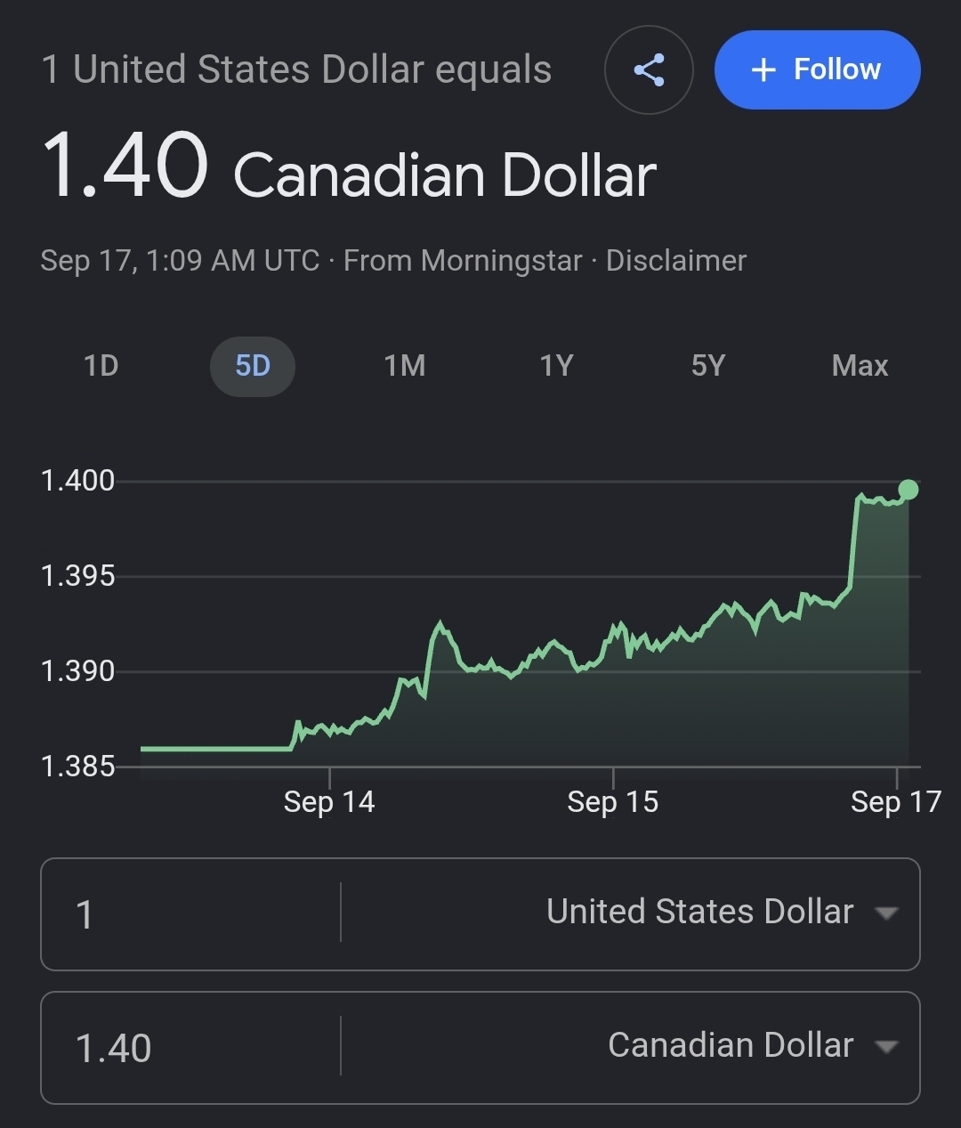961x1128 pixels.
Task: Expand arrow next to United States Dollar
Action: click(885, 913)
